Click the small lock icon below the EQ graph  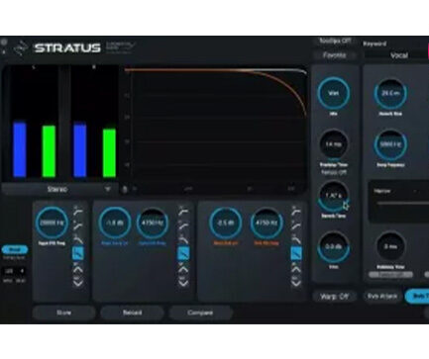coord(125,189)
